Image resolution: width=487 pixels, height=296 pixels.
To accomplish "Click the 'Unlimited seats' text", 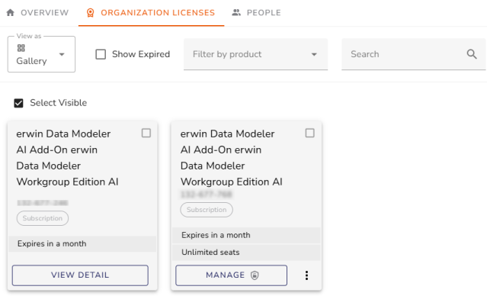I will pyautogui.click(x=210, y=253).
